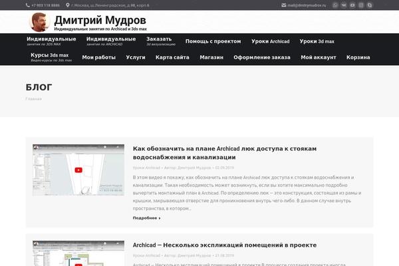The image size is (399, 266).
Task: Click Уроки Archicad category of second post
Action: (146, 255)
